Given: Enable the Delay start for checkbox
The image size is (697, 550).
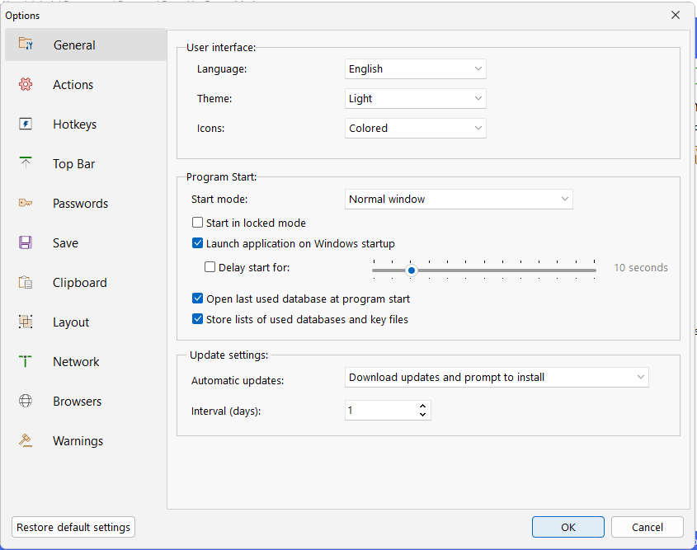Looking at the screenshot, I should tap(210, 267).
